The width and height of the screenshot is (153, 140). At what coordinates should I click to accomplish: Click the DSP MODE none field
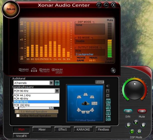90,29
